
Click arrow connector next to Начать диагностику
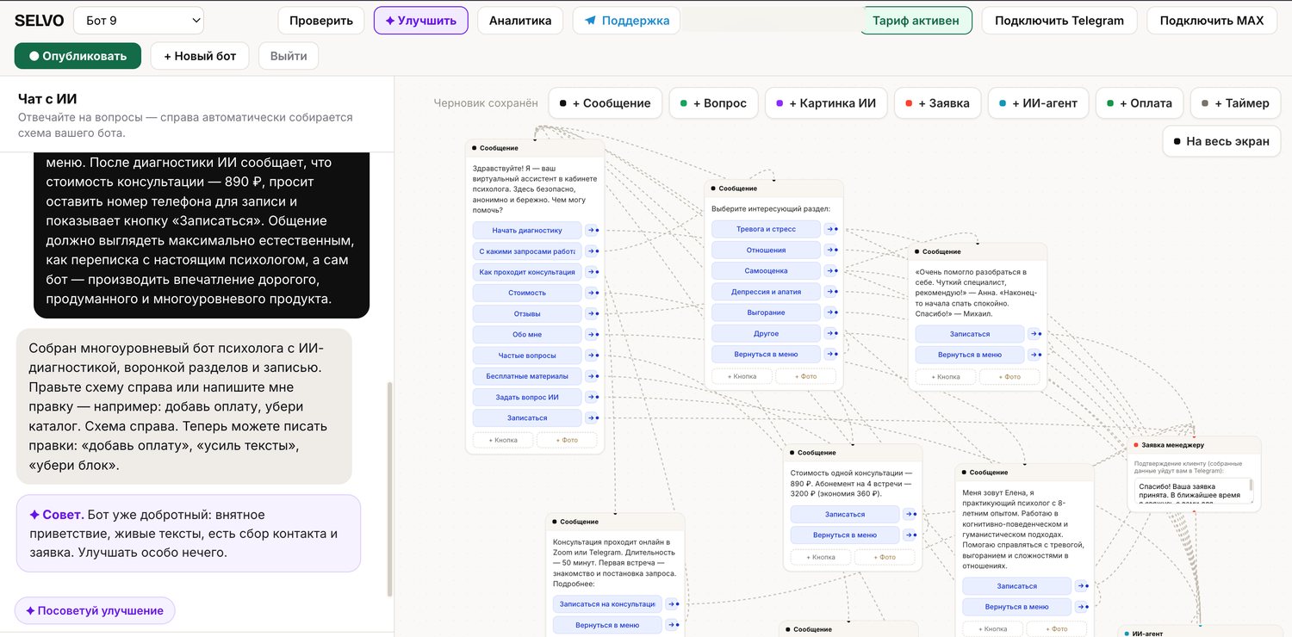[592, 230]
